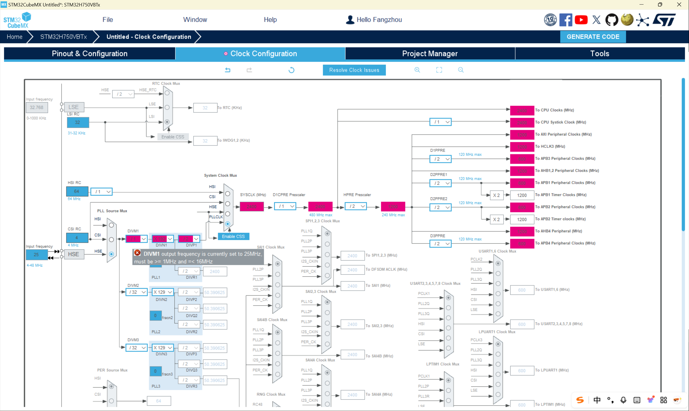
Task: Click the undo arrow icon in the toolbar
Action: 227,70
